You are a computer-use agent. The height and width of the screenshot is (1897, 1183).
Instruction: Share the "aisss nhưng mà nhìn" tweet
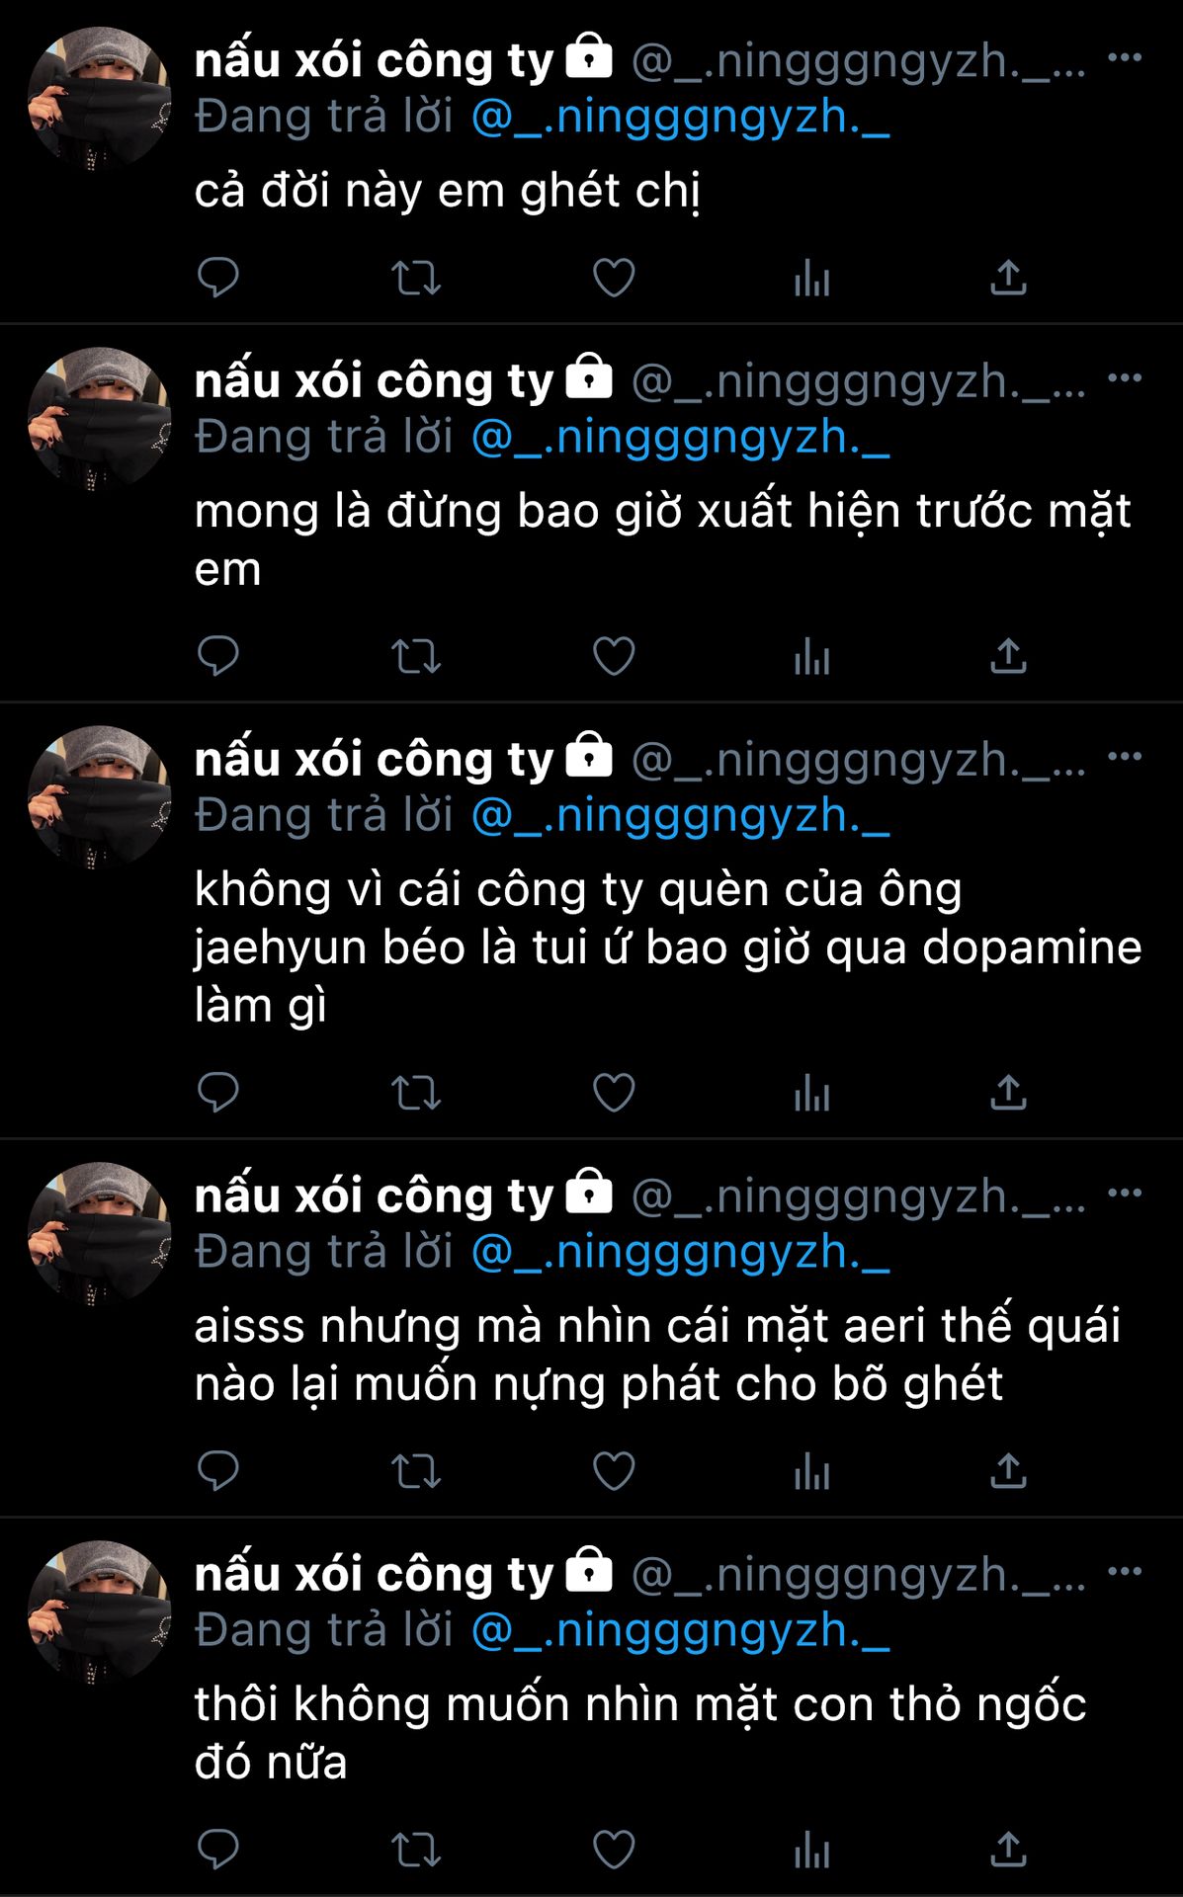tap(1008, 1471)
